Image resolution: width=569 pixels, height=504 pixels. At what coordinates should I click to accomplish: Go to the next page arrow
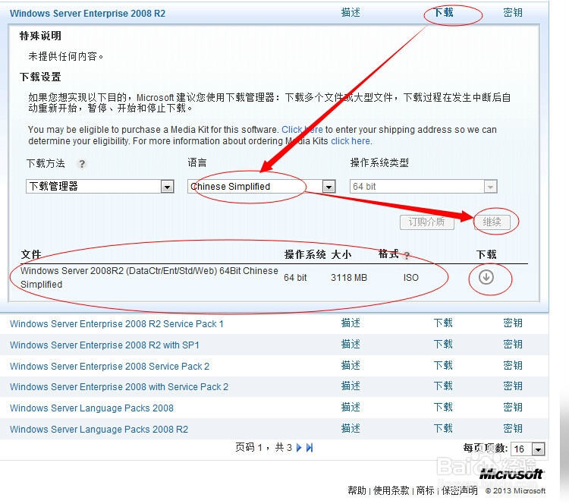coord(299,447)
